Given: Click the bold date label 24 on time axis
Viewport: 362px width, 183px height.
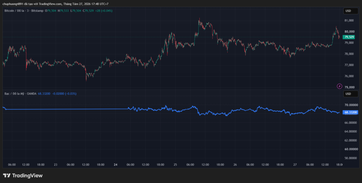Looking at the screenshot, I should [x=116, y=165].
